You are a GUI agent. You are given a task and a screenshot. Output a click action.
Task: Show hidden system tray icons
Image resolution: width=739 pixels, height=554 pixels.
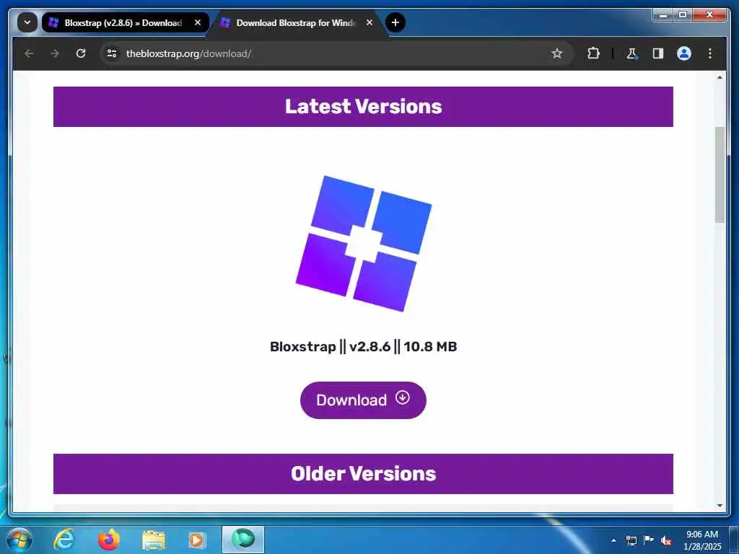(x=613, y=540)
